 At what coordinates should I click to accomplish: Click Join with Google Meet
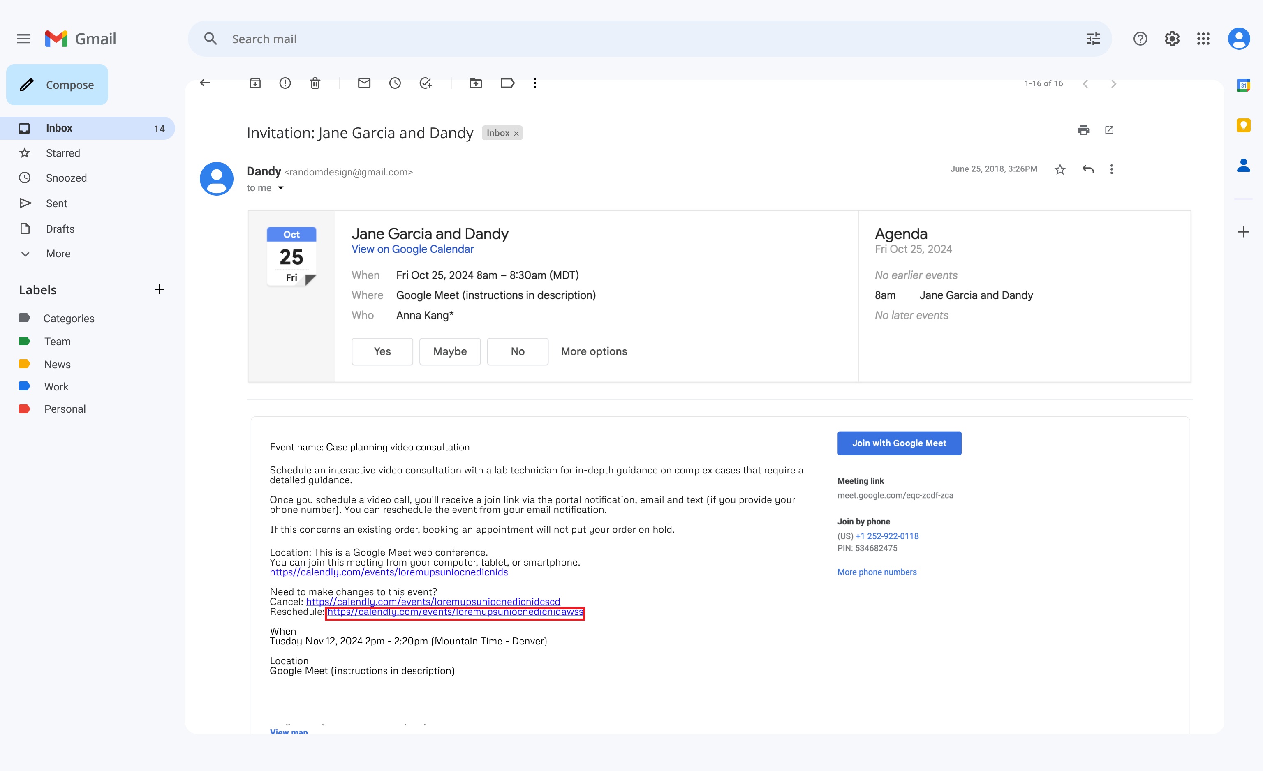tap(899, 443)
